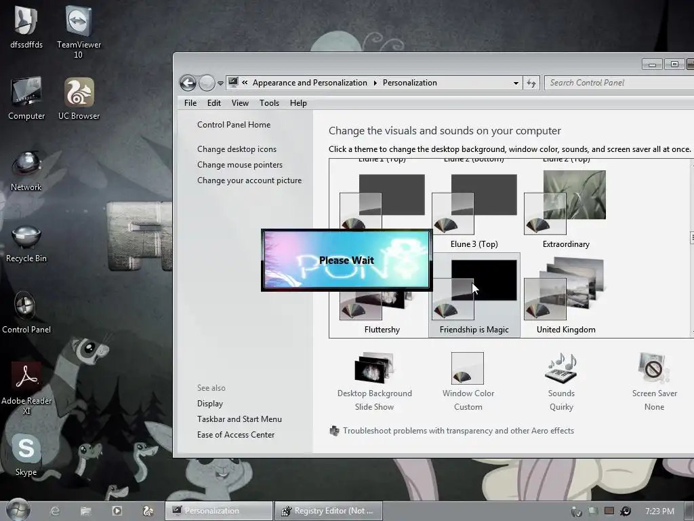Click Appearance and Personalization breadcrumb
Screen dimensions: 694x521
(x=310, y=83)
